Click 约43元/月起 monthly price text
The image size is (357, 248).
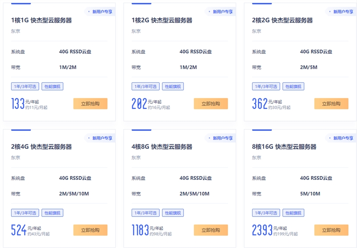(x=38, y=234)
